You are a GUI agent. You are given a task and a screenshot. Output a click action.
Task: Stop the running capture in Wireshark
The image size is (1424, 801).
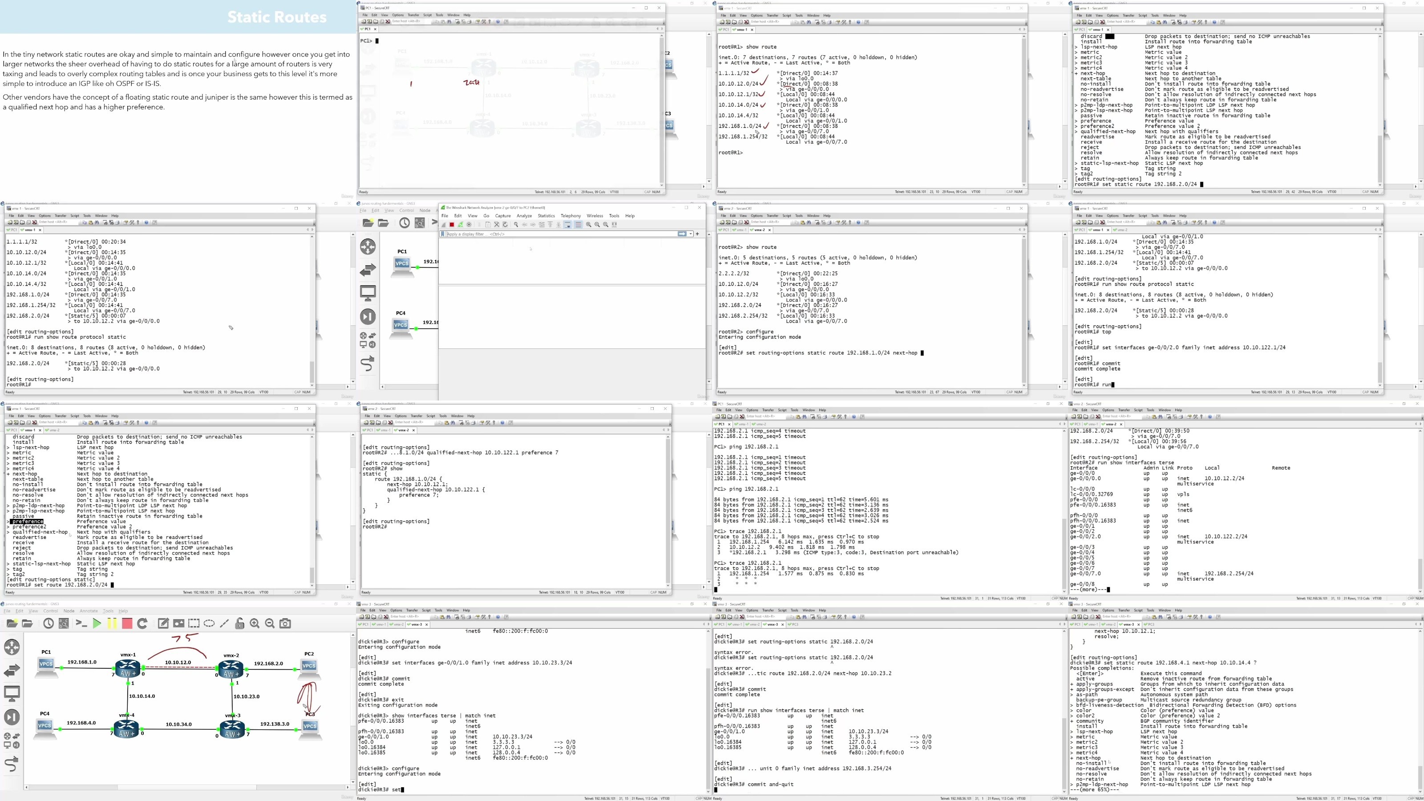tap(452, 225)
